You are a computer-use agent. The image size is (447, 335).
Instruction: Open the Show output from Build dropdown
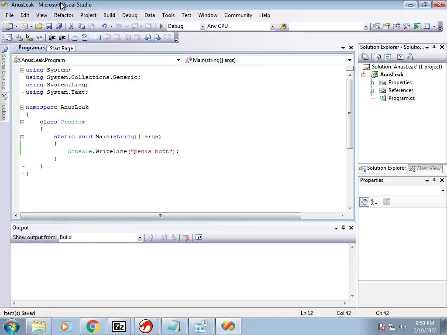140,237
